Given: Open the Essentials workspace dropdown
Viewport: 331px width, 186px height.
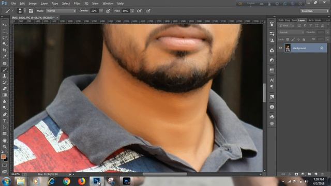Looking at the screenshot, I should click(x=314, y=11).
